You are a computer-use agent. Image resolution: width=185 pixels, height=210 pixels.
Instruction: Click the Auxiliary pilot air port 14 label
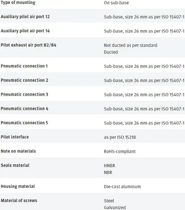(25, 31)
